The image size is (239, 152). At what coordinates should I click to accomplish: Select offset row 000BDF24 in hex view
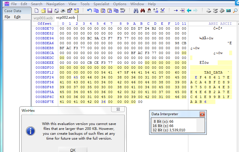pyautogui.click(x=45, y=77)
